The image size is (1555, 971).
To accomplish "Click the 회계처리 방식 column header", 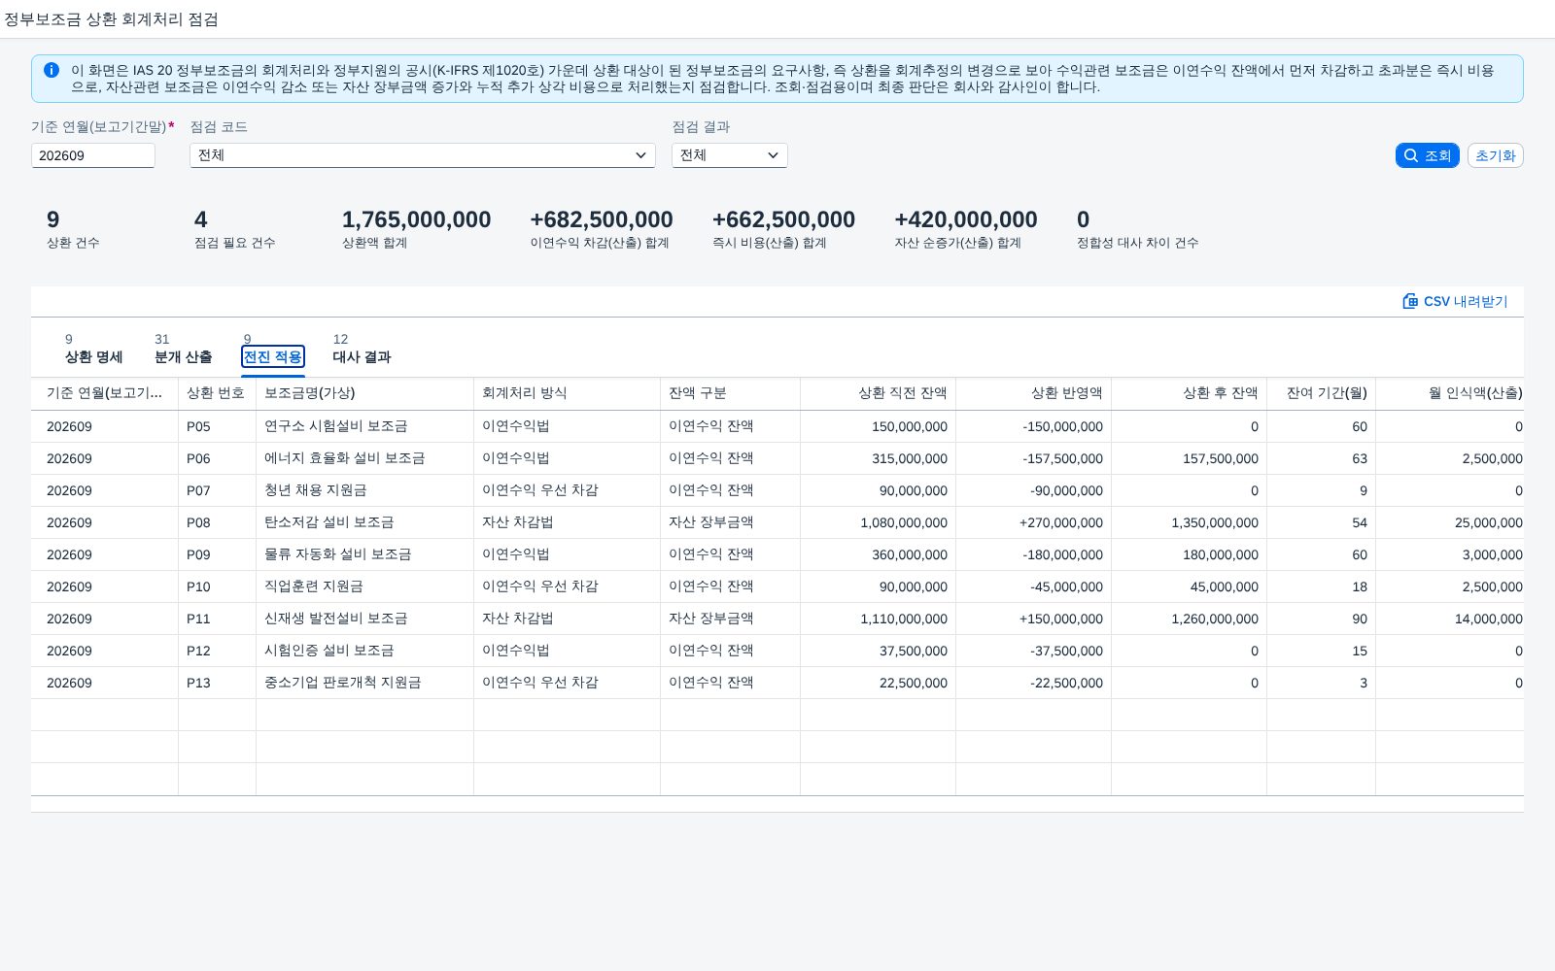I will [567, 393].
